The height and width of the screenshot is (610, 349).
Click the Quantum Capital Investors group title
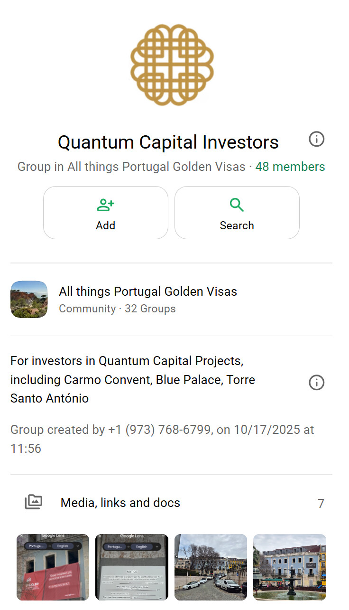[168, 142]
